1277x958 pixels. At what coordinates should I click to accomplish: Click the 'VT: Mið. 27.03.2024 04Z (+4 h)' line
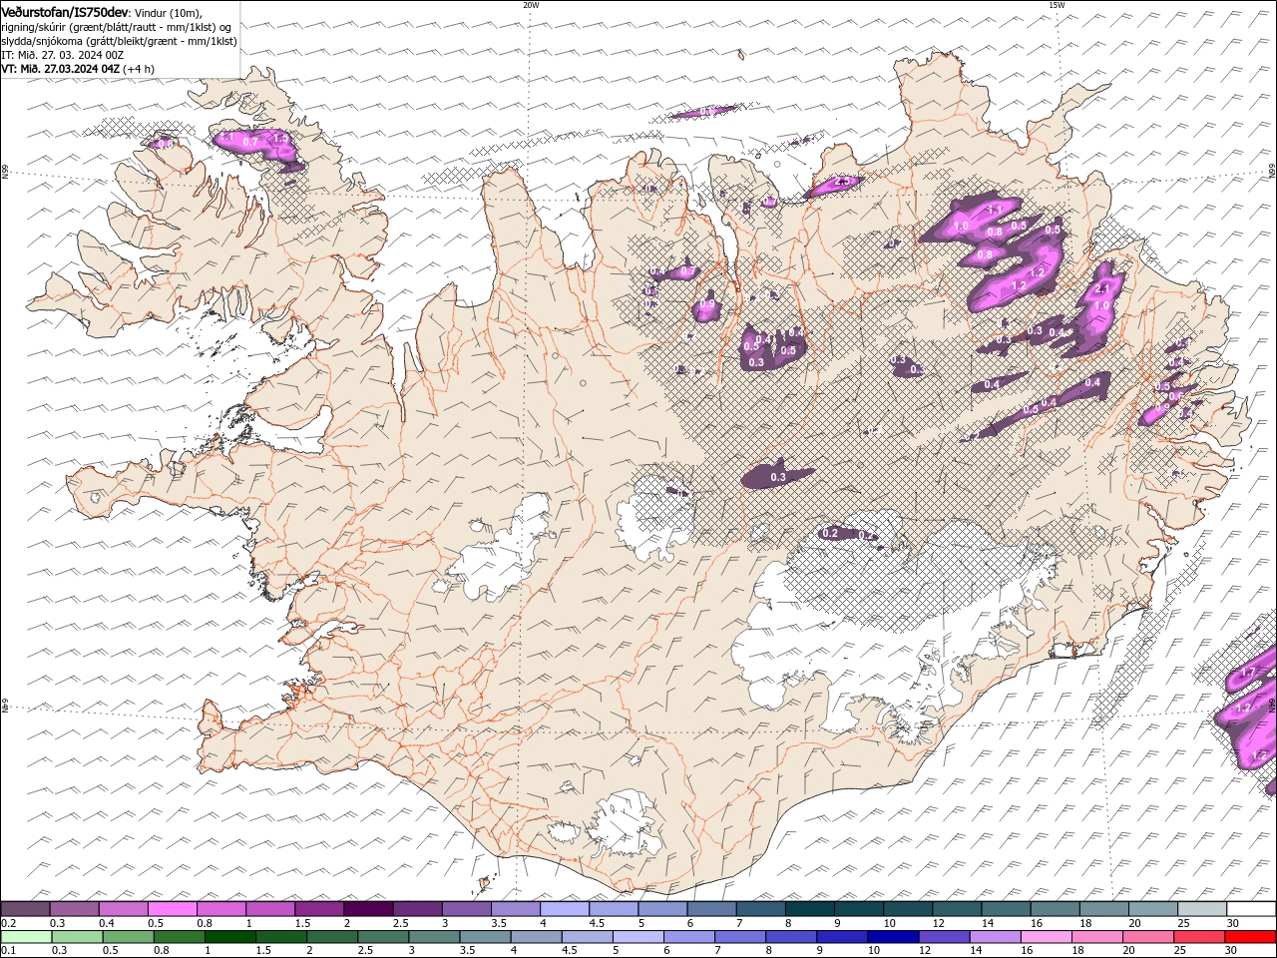point(78,69)
